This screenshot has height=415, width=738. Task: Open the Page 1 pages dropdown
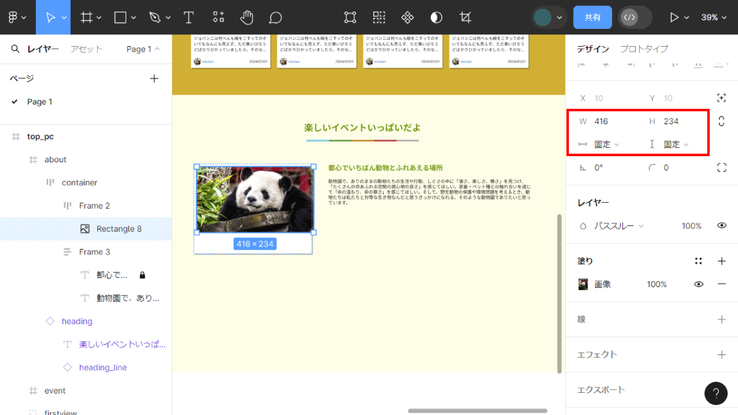[x=143, y=49]
